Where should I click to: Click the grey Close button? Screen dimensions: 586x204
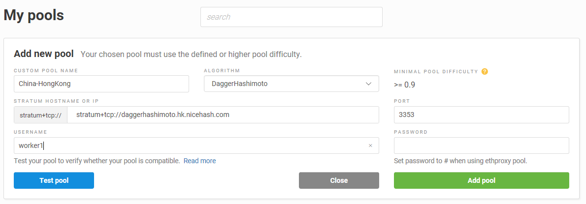click(339, 180)
